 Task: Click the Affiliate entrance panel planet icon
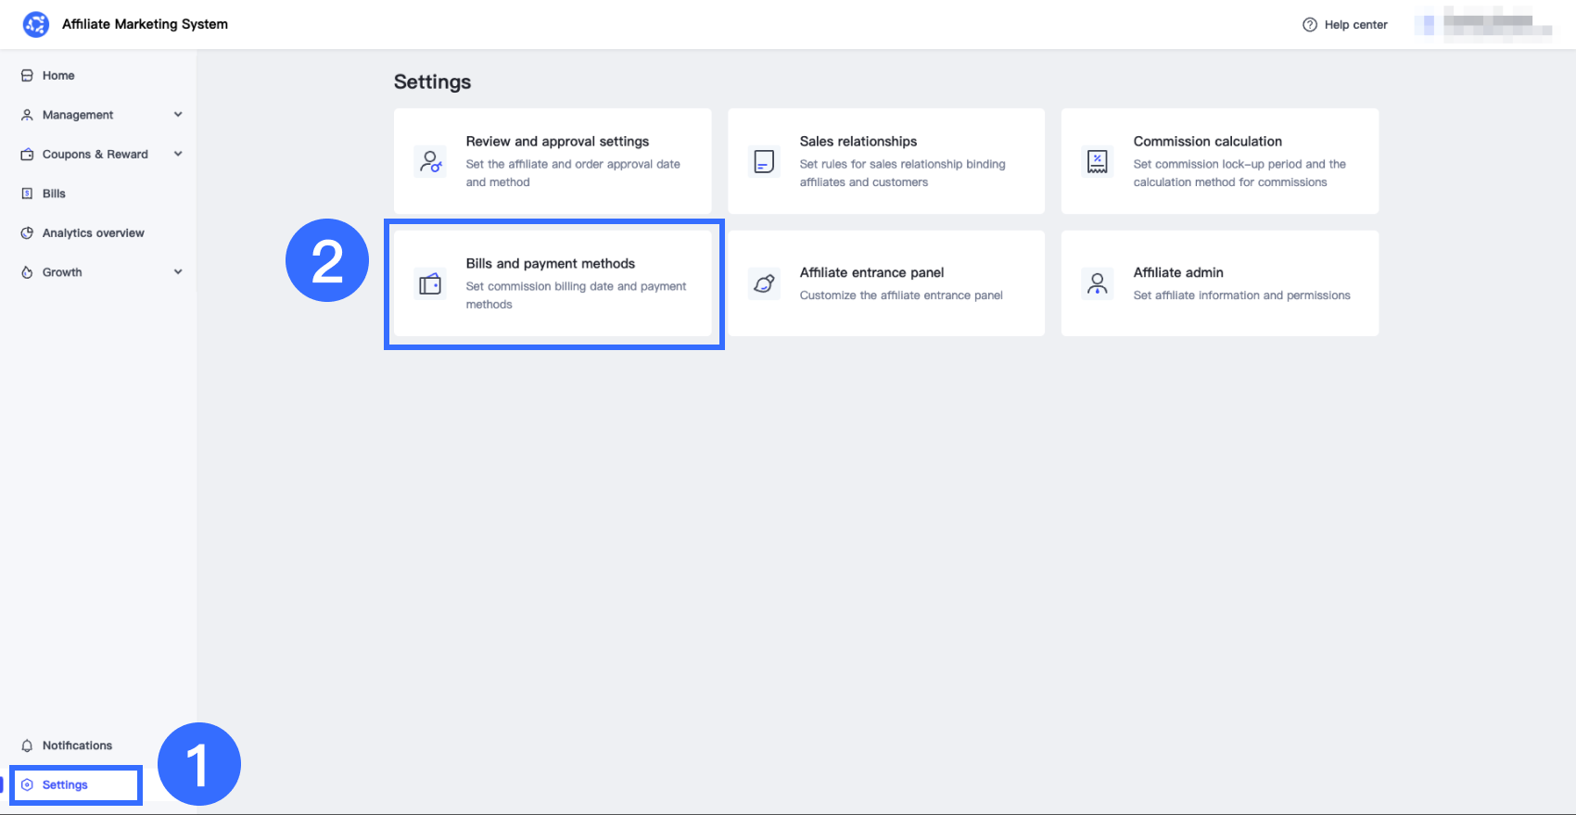[764, 284]
